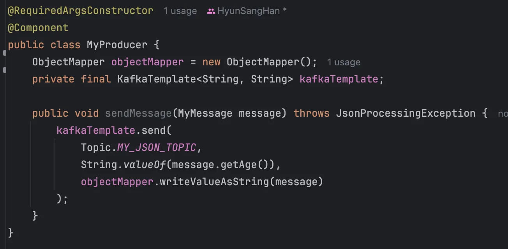Click the @Component annotation

pyautogui.click(x=38, y=28)
